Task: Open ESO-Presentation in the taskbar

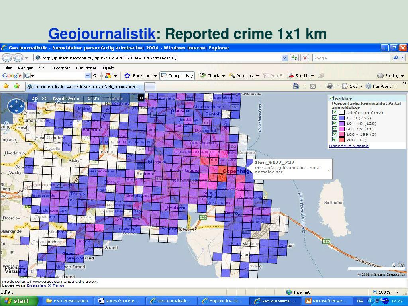Action: 67,301
